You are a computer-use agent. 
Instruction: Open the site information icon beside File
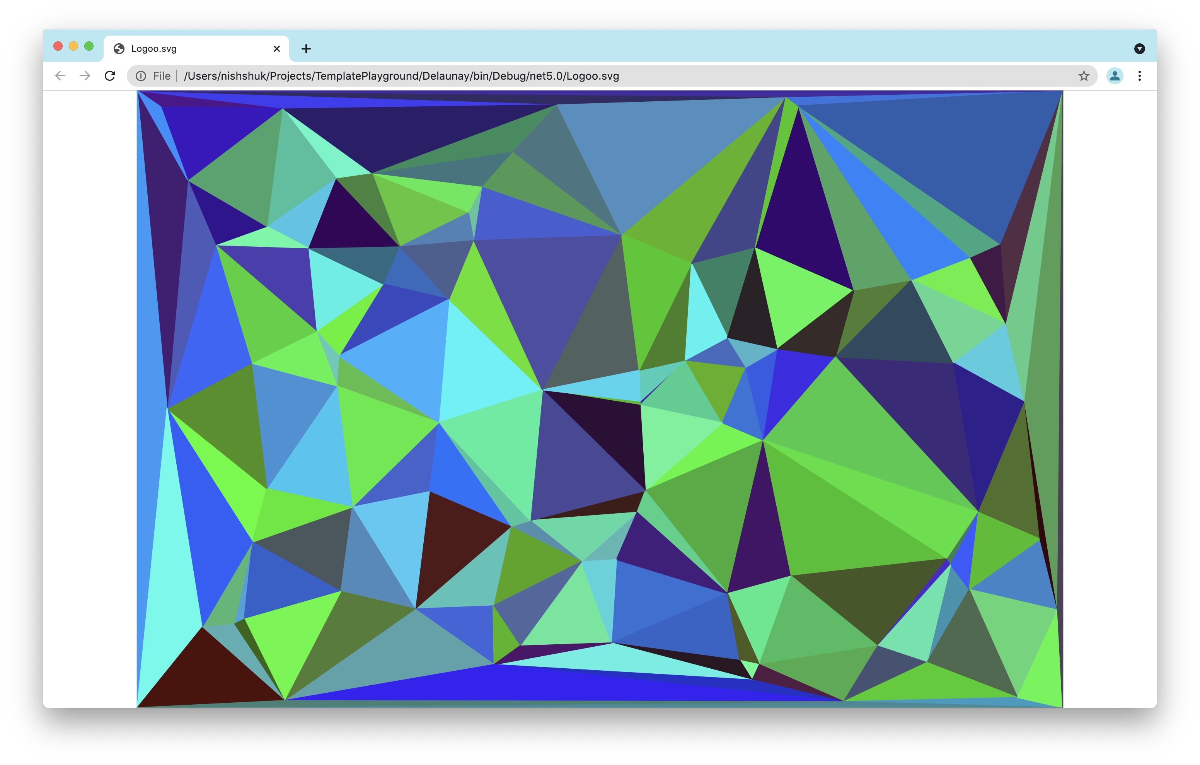(x=141, y=76)
